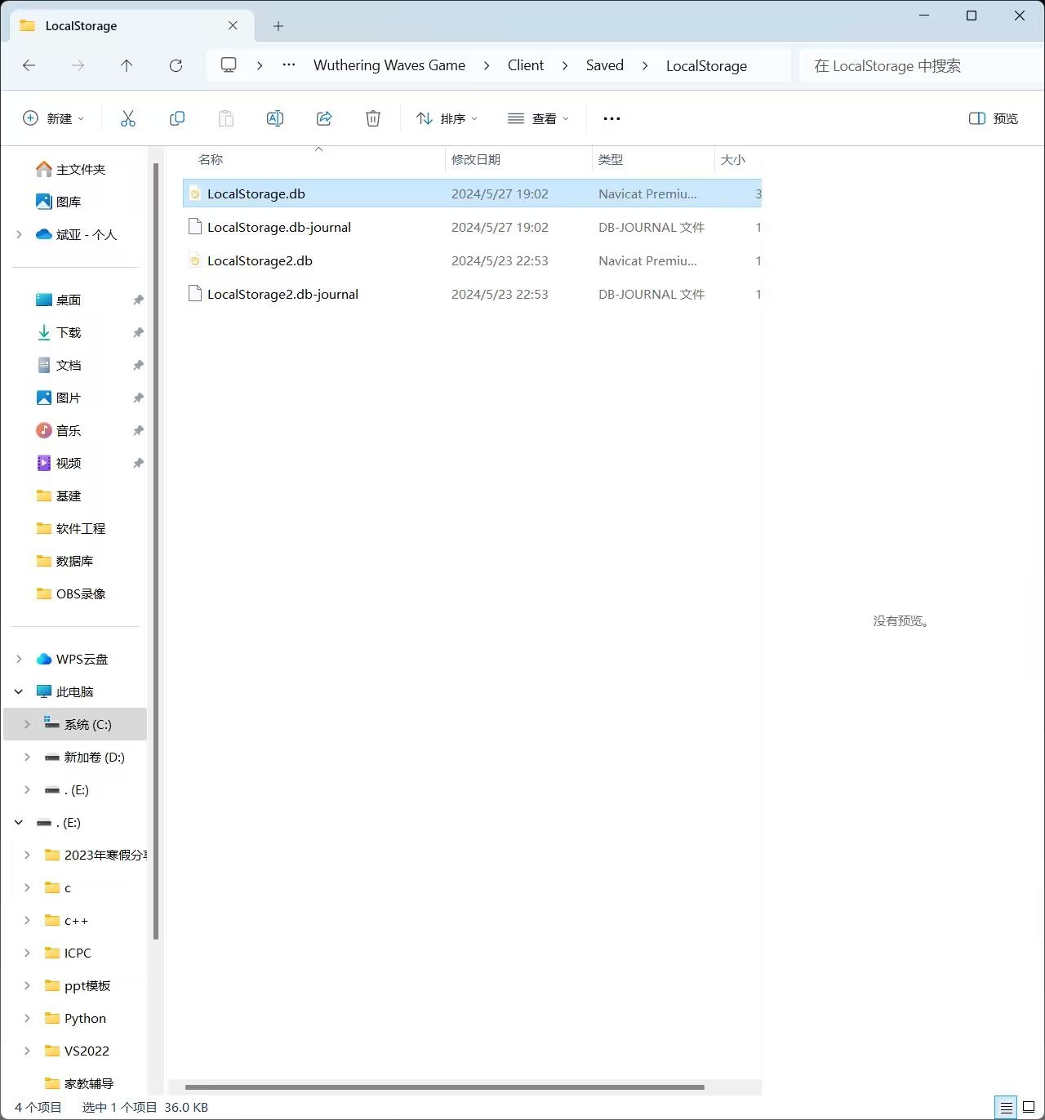Expand the WPS云盘 node
The height and width of the screenshot is (1120, 1045).
19,659
